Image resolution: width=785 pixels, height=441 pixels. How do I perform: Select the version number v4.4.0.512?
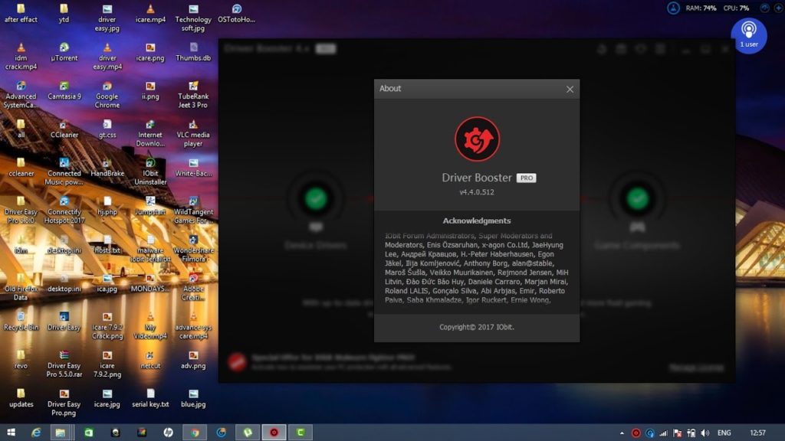(477, 192)
